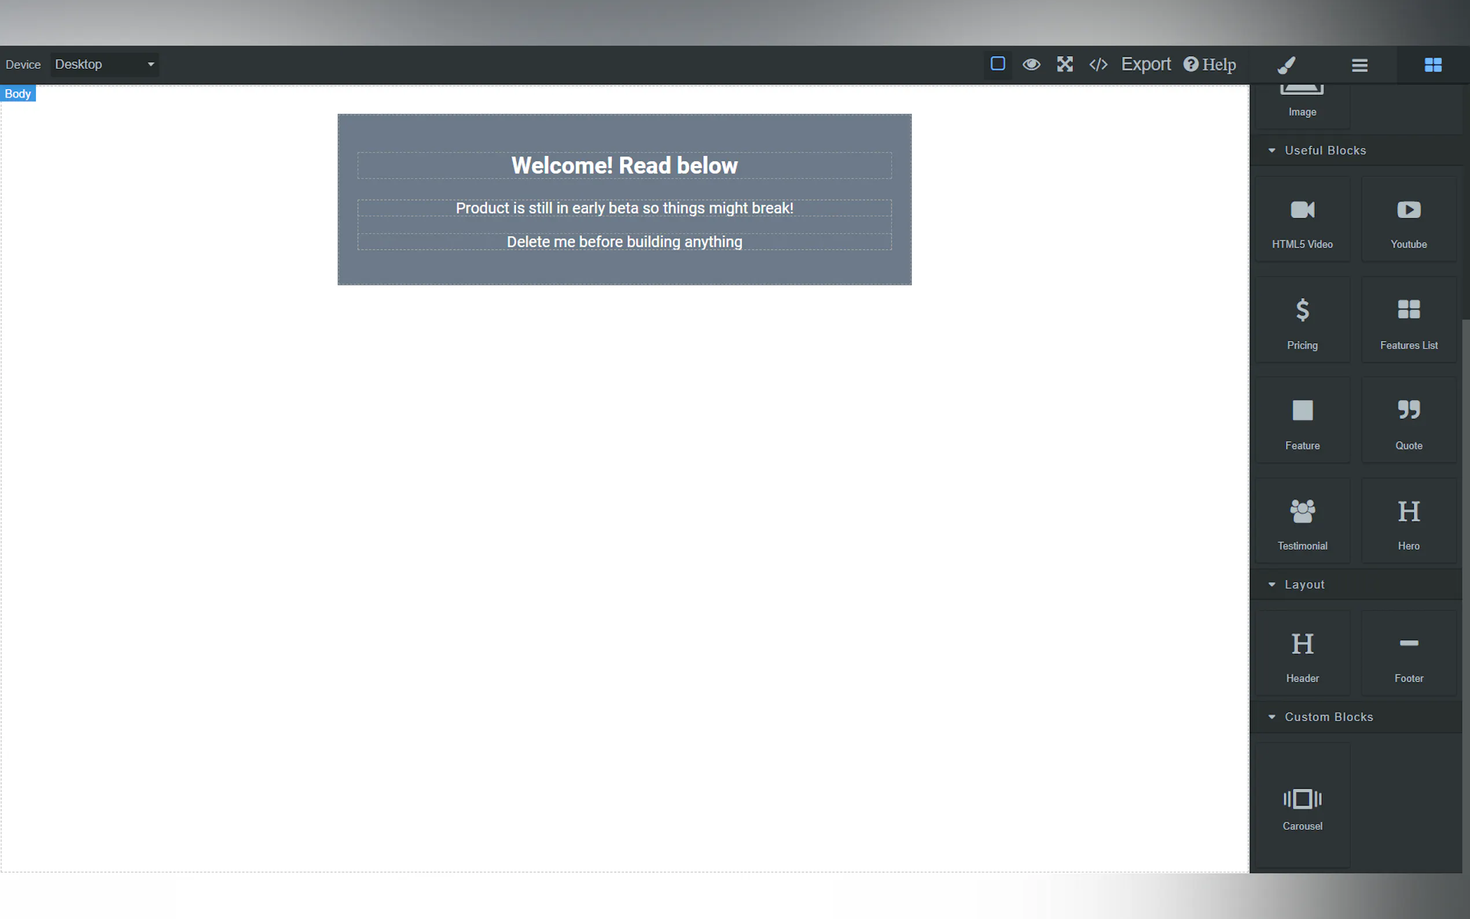Viewport: 1470px width, 919px height.
Task: Select the HTML5 Video block
Action: pos(1302,219)
